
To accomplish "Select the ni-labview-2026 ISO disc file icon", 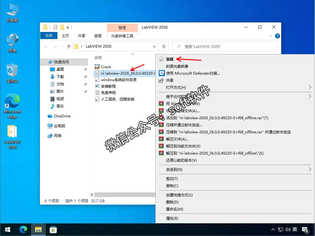I will pos(97,73).
